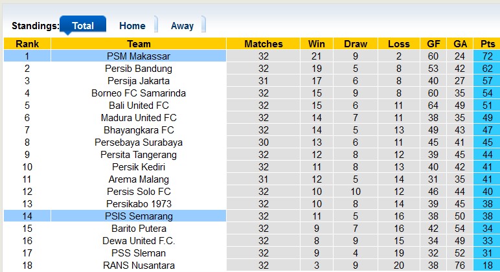The width and height of the screenshot is (500, 272).
Task: Open Persib Bandung team page
Action: [139, 69]
